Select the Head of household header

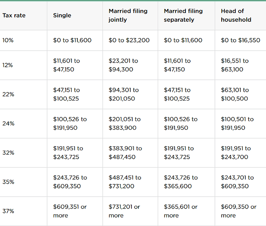[236, 16]
